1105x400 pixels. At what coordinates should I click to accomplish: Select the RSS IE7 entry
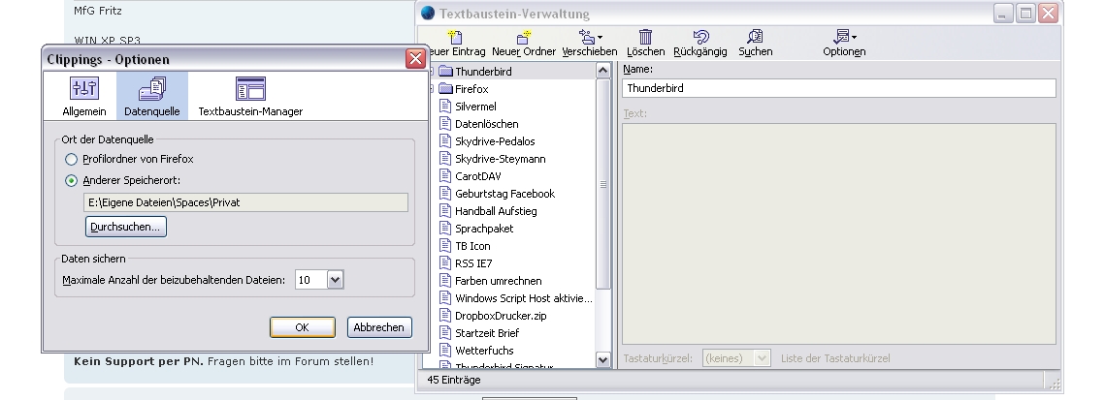[473, 263]
